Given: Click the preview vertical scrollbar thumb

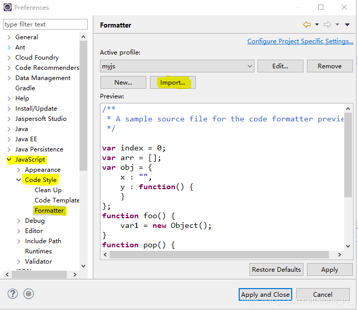Looking at the screenshot, I should click(348, 155).
